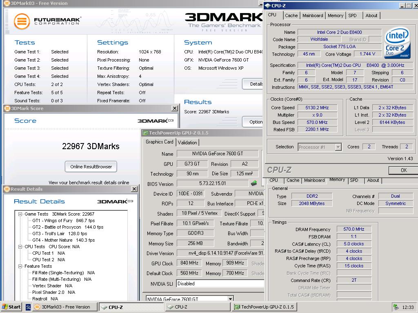Open the SPD tab in lower CPU-Z window
Image resolution: width=418 pixels, height=313 pixels.
tap(354, 180)
